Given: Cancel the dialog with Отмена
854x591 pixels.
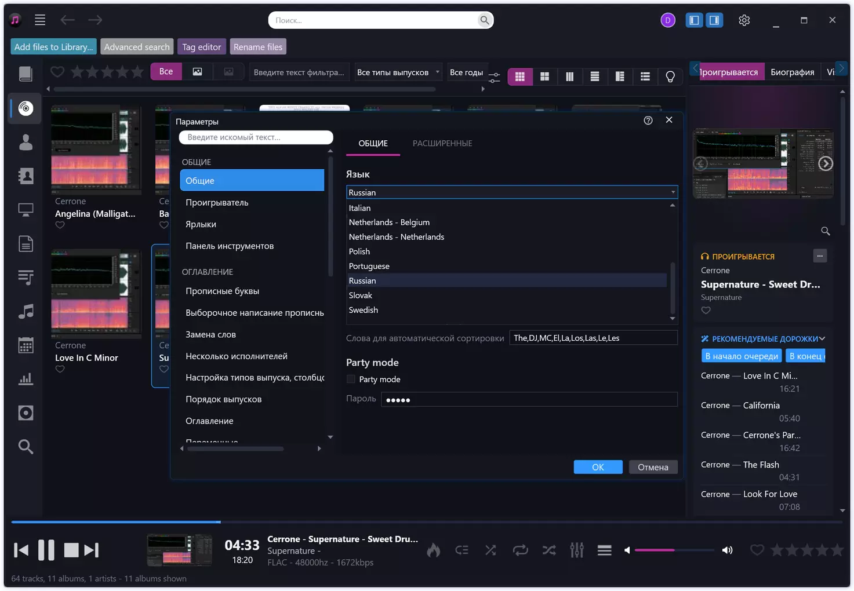Looking at the screenshot, I should (x=653, y=467).
